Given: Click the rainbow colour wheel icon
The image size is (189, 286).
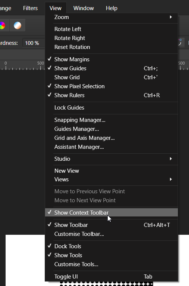Looking at the screenshot, I should click(x=2, y=25).
